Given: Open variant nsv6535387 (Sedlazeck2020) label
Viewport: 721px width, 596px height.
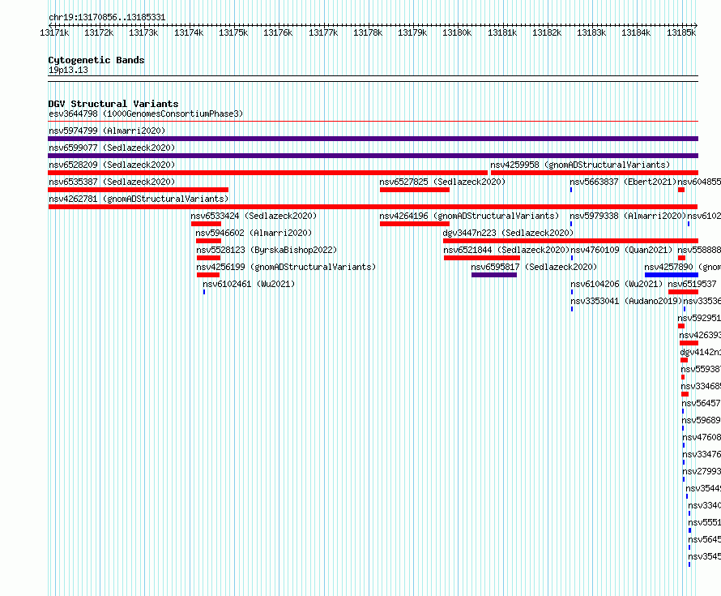Looking at the screenshot, I should (112, 182).
